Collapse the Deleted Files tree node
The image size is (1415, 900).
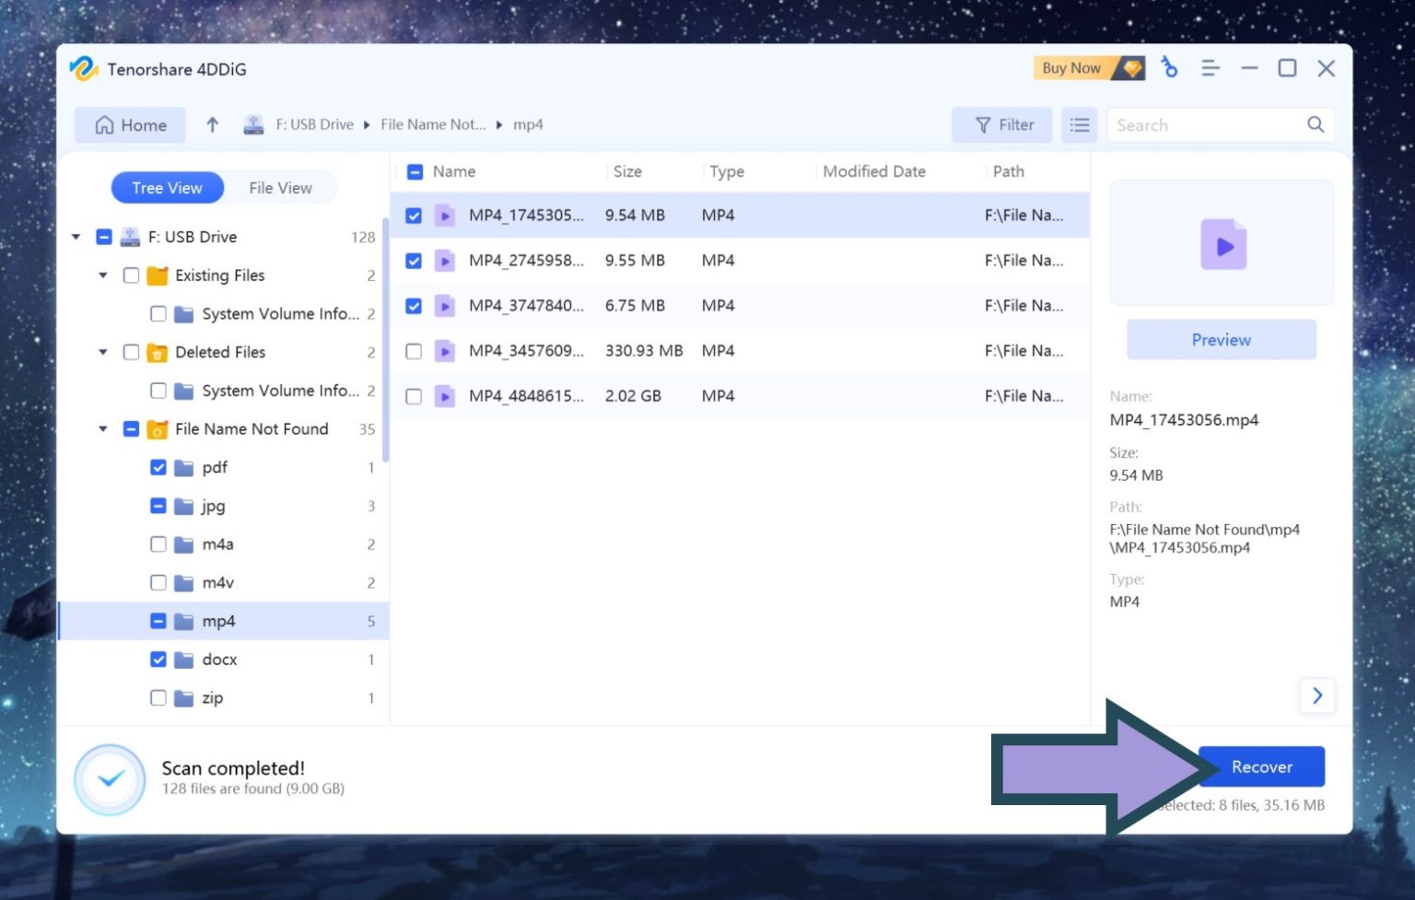pos(102,352)
